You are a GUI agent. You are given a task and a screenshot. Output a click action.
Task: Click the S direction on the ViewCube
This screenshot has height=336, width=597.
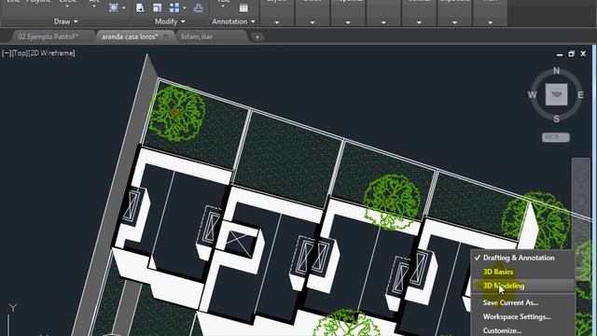[x=556, y=119]
